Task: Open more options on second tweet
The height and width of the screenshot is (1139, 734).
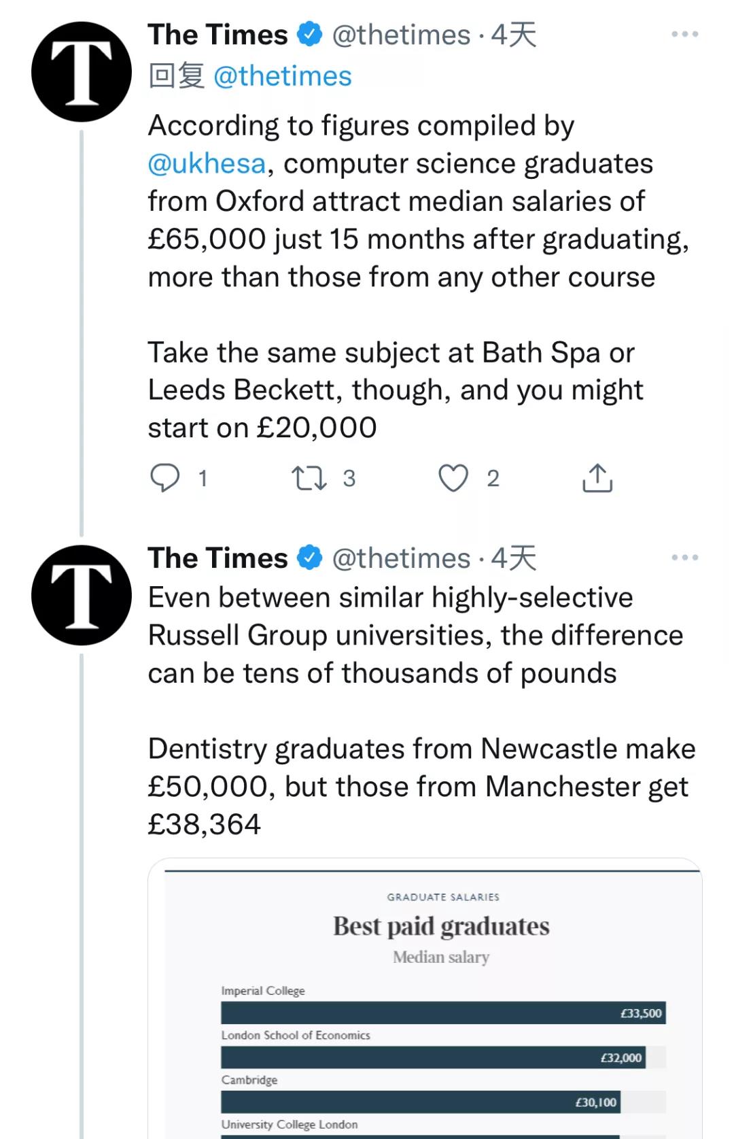Action: 684,558
